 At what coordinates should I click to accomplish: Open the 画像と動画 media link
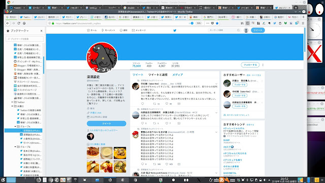pos(97,144)
